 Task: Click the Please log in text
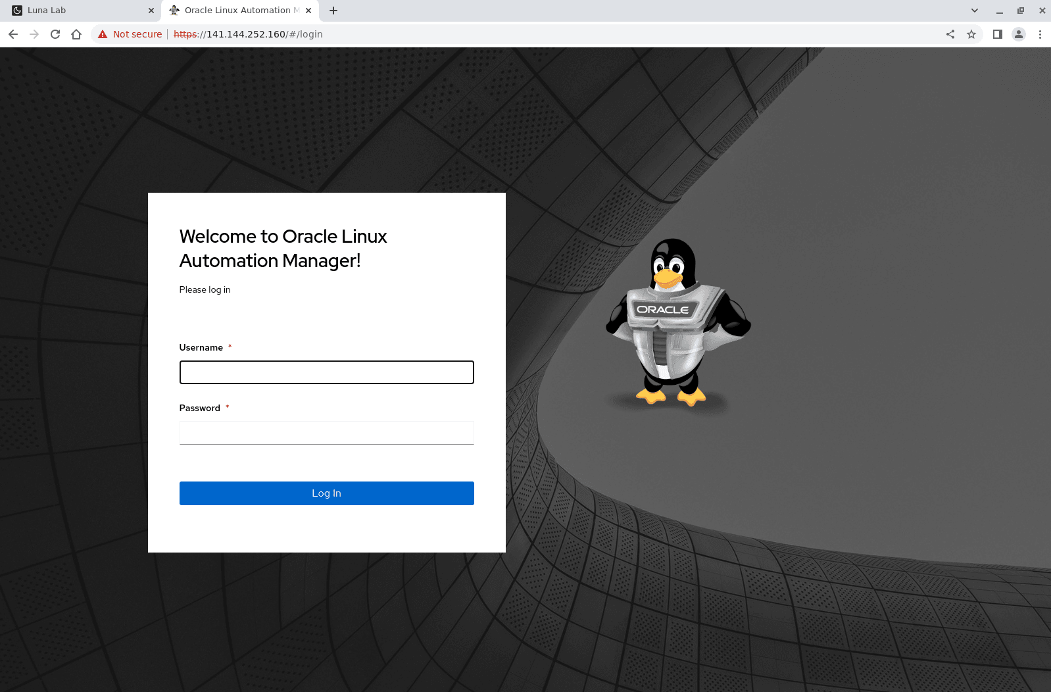[205, 289]
